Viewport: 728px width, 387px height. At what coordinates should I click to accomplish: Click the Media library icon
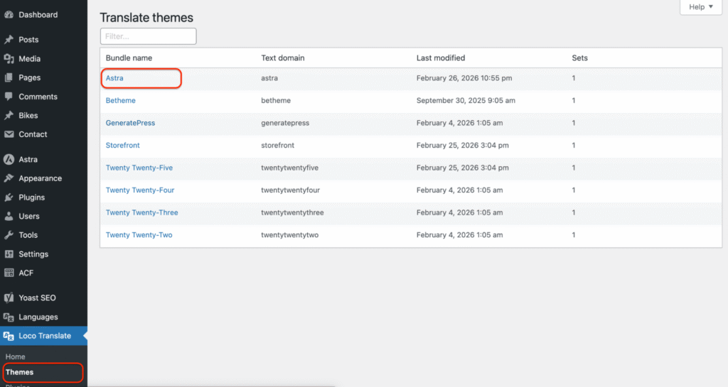point(9,59)
